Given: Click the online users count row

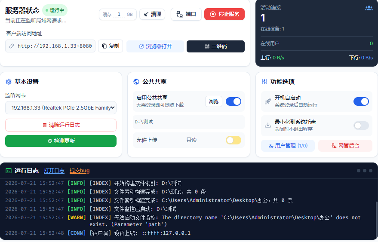Looking at the screenshot, I should [317, 43].
